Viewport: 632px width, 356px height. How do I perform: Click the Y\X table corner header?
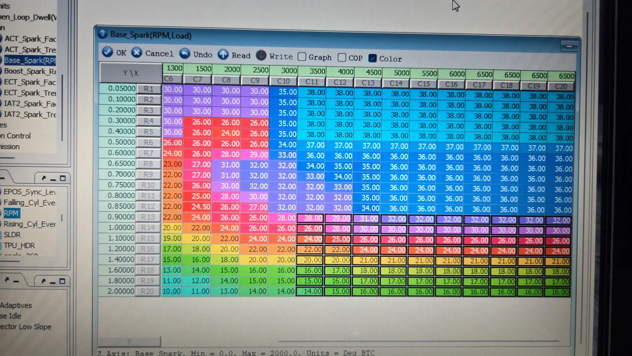[x=131, y=73]
